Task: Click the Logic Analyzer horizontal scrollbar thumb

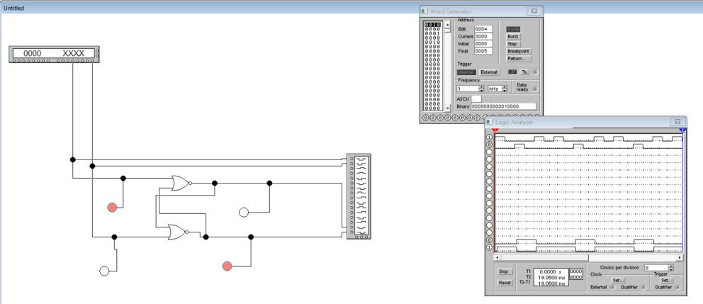Action: point(545,258)
